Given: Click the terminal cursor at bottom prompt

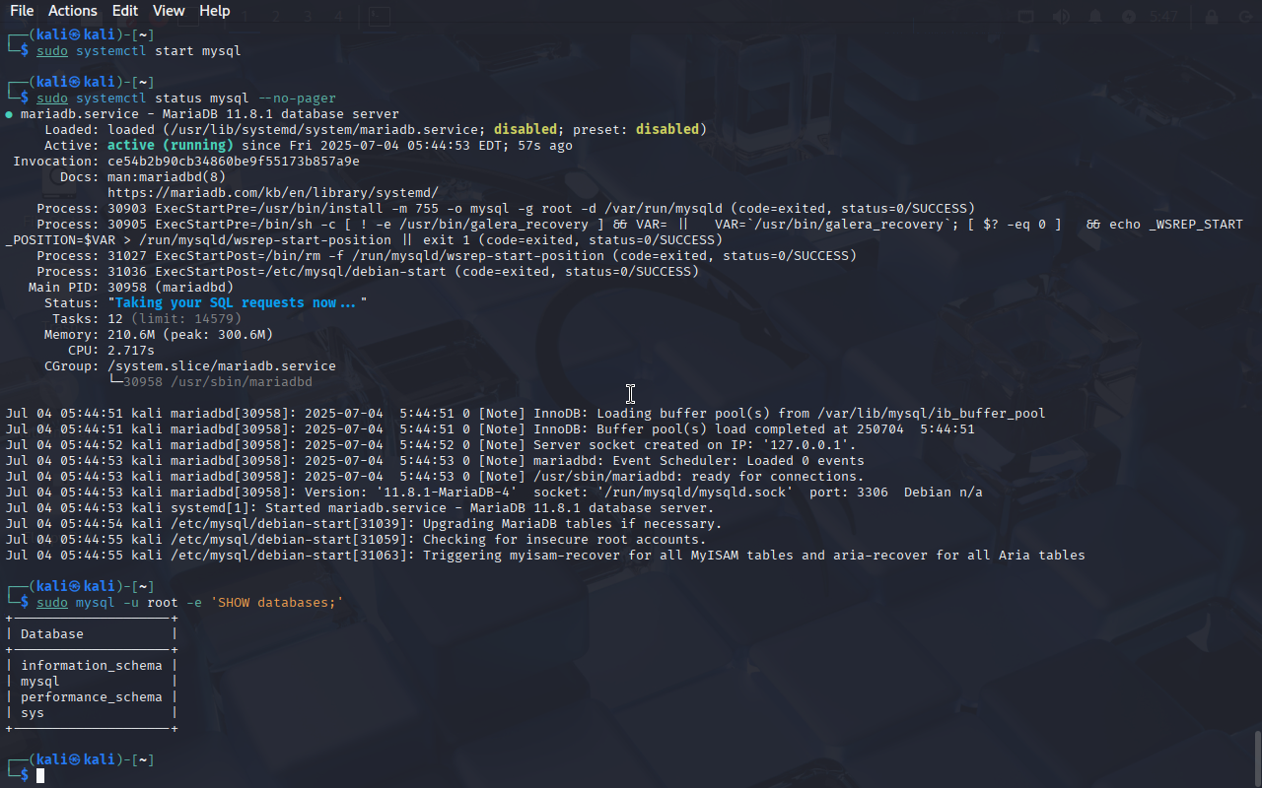Looking at the screenshot, I should click(40, 776).
